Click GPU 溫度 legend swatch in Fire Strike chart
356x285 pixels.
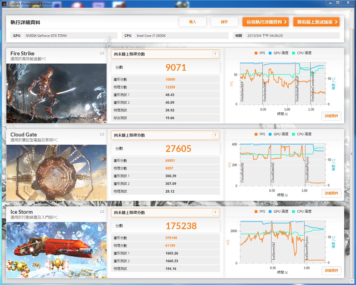(x=270, y=53)
